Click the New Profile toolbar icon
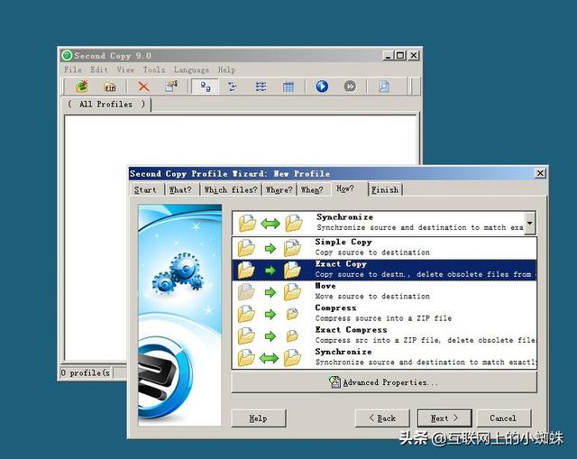The height and width of the screenshot is (459, 577). [x=82, y=87]
